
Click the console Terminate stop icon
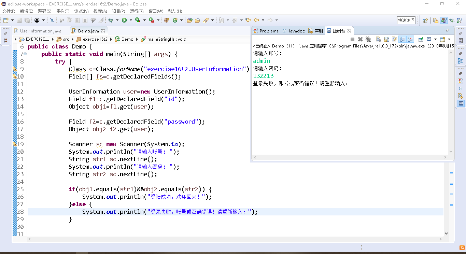[x=352, y=39]
